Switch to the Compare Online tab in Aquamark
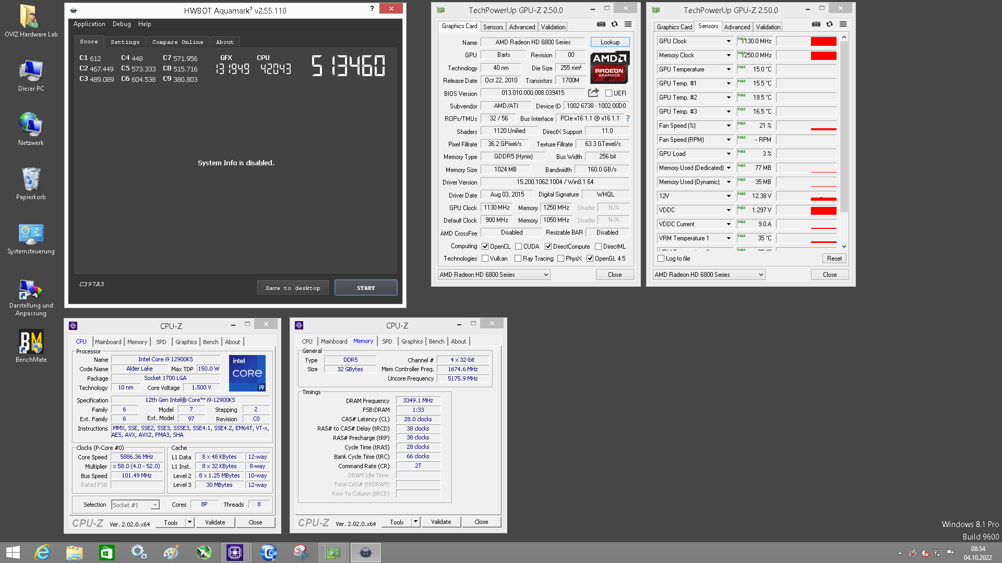This screenshot has height=563, width=1002. pyautogui.click(x=178, y=42)
